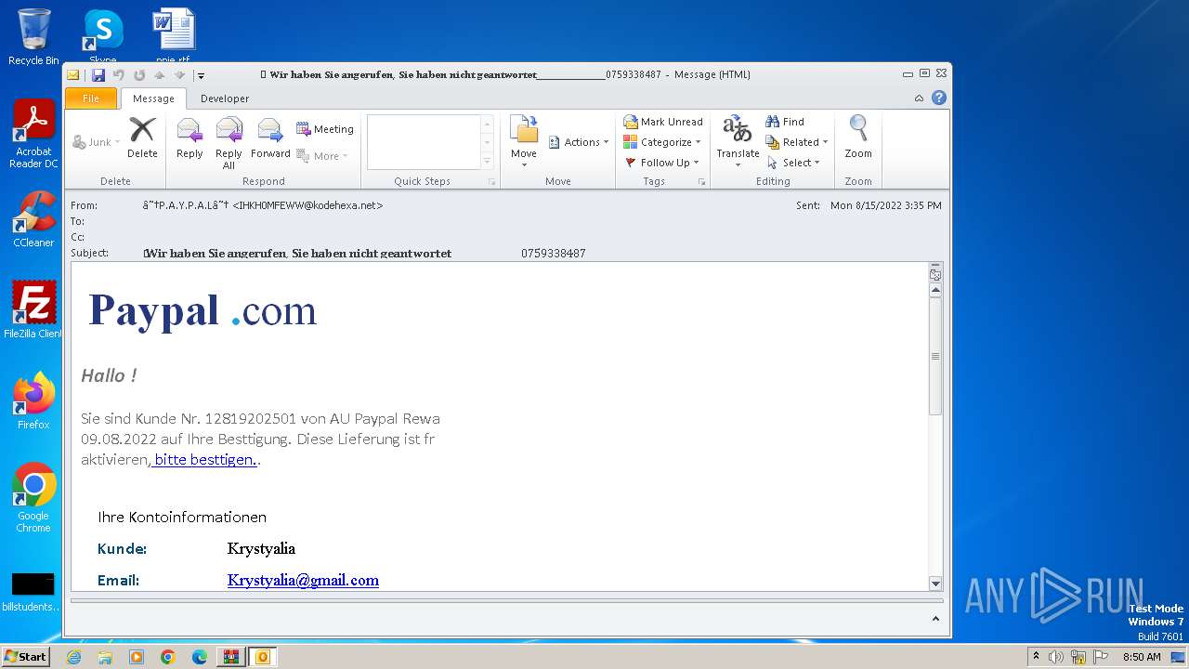Open the Select dropdown
Image resolution: width=1189 pixels, height=669 pixels.
794,163
